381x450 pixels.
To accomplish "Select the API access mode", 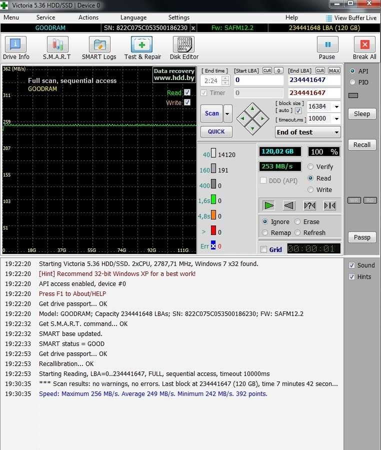I will coord(352,71).
